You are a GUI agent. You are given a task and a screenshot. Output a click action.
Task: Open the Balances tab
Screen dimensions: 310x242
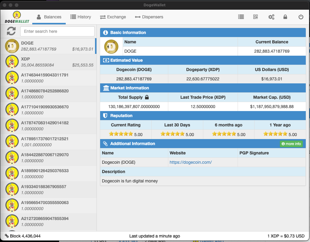click(x=49, y=17)
